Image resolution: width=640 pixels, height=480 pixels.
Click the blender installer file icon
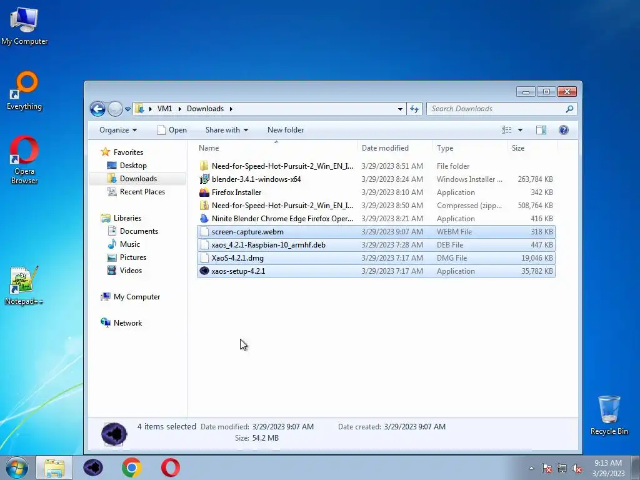point(204,179)
